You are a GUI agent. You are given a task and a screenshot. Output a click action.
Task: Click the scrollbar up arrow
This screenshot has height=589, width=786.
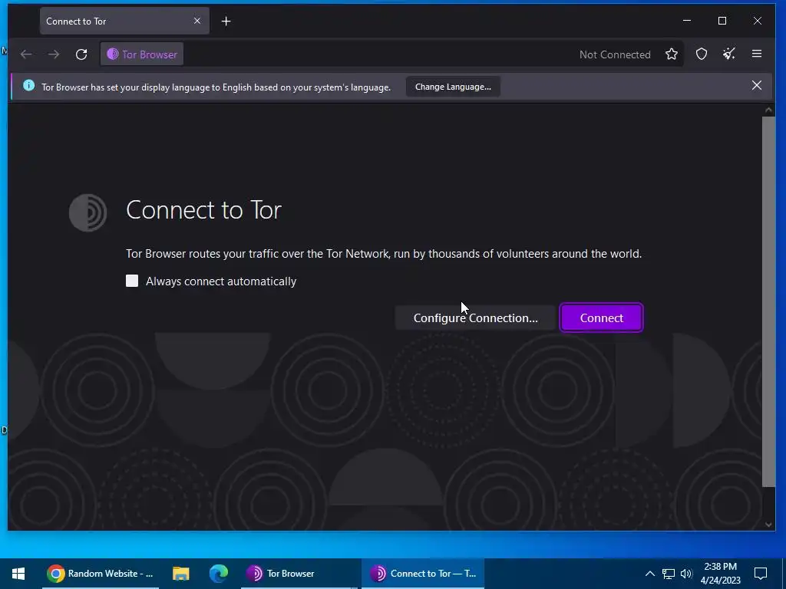coord(768,110)
